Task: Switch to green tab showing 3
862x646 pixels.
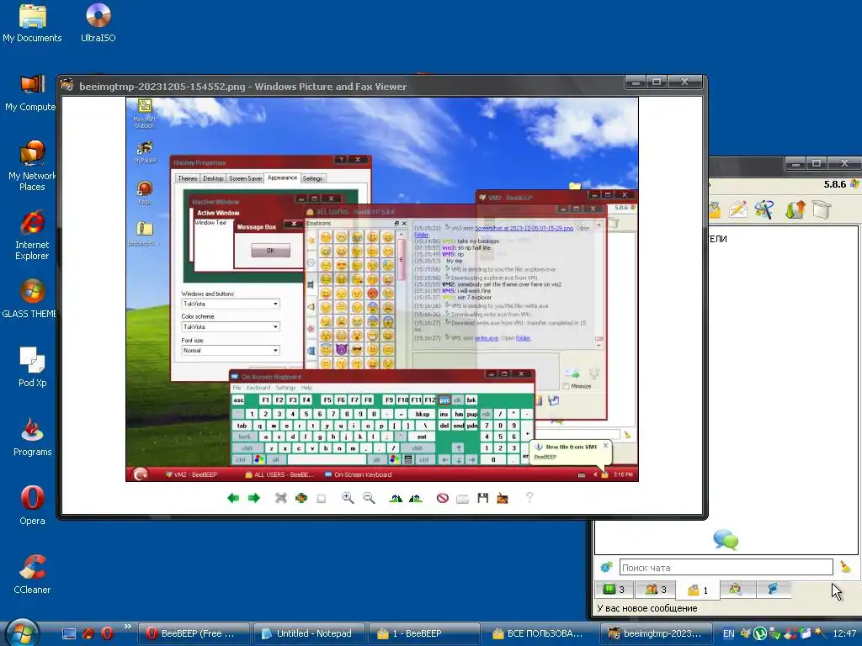Action: 614,590
